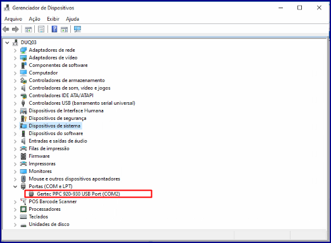Click the Adaptadores de vídeo display icon
The image size is (331, 243).
tap(23, 57)
